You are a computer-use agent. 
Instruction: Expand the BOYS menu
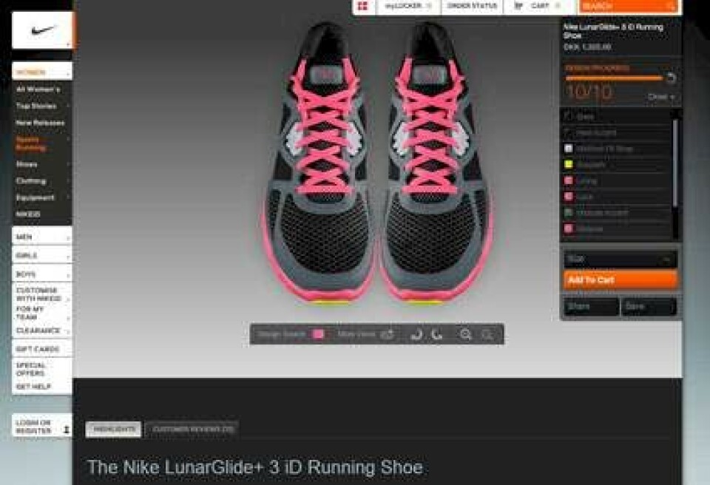coord(41,274)
